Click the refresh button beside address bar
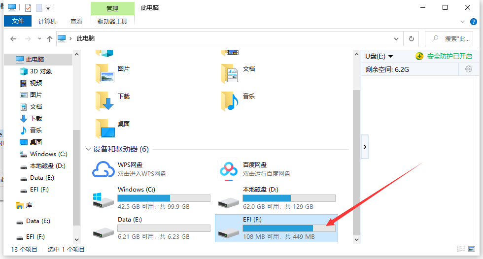 (x=411, y=38)
